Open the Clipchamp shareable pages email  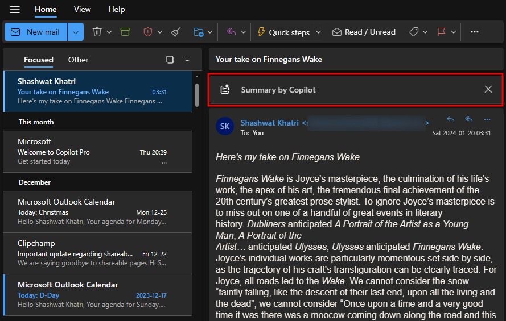[97, 253]
